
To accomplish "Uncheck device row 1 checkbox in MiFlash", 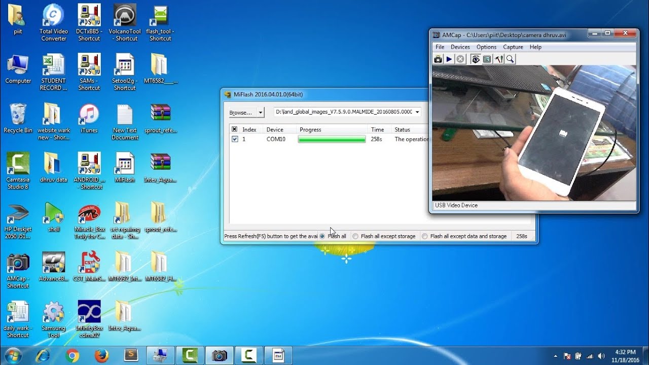I will point(234,139).
